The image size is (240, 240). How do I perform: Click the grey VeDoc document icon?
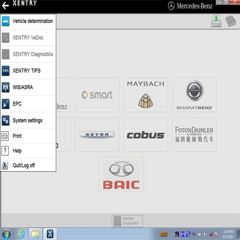pos(6,38)
